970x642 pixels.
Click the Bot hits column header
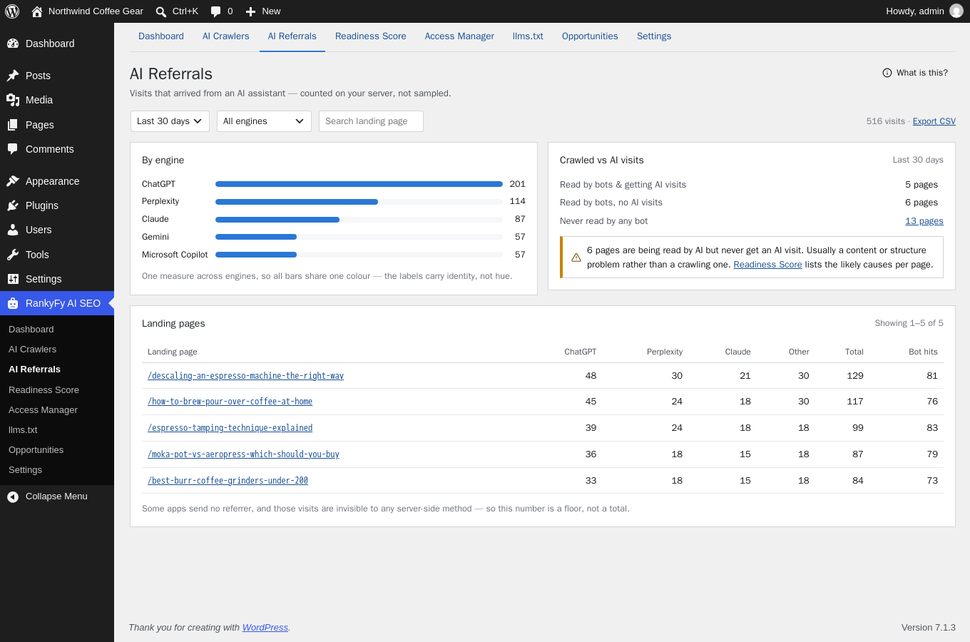coord(923,352)
